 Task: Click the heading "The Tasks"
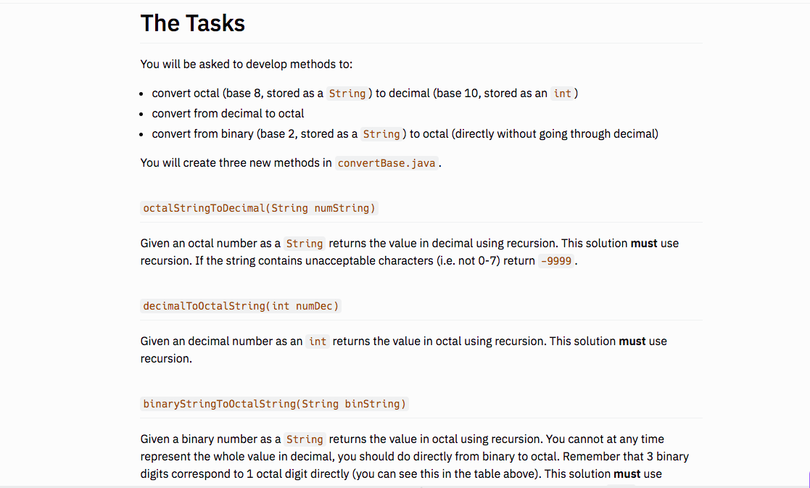point(192,22)
